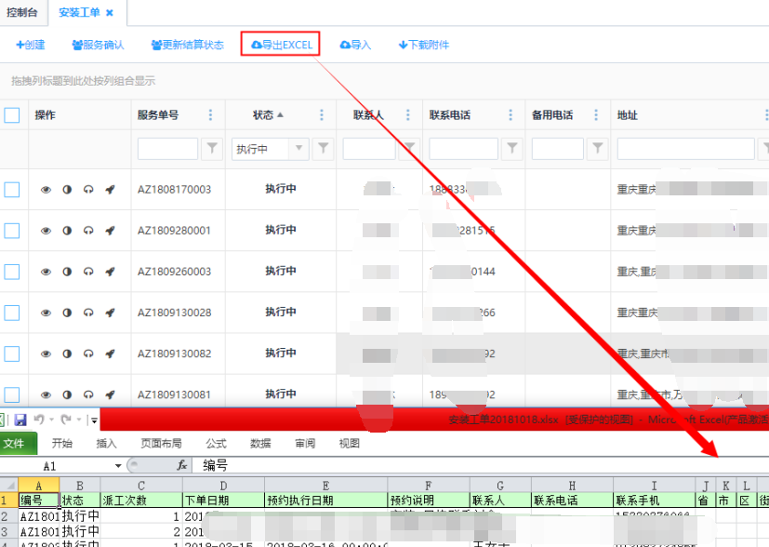The width and height of the screenshot is (769, 547).
Task: Click the Save icon in Excel toolbar
Action: coord(20,420)
